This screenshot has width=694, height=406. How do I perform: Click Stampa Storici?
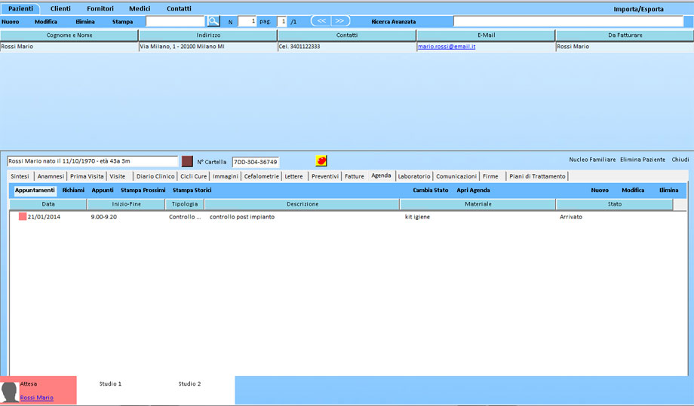[x=192, y=191]
